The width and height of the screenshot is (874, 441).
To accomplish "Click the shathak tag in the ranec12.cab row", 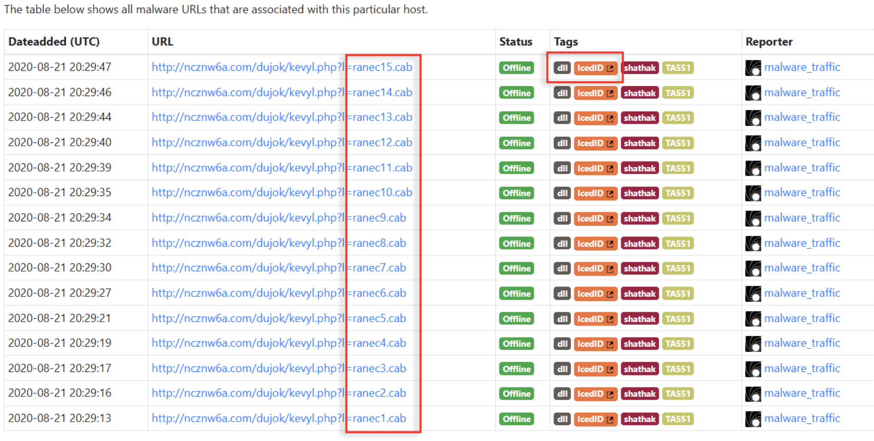I will point(640,143).
